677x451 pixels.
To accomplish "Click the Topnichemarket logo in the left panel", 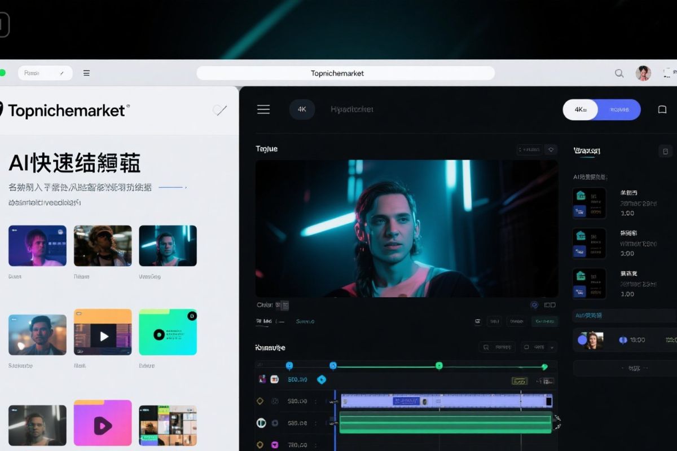I will tap(68, 111).
